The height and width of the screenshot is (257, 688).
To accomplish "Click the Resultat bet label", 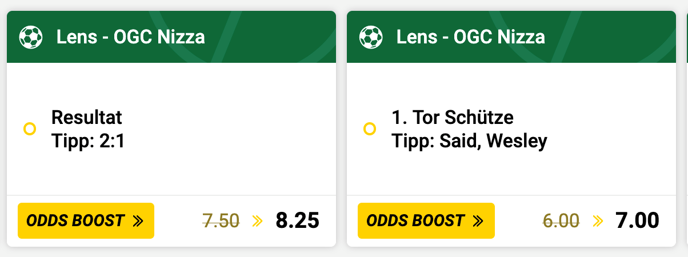I will point(87,118).
